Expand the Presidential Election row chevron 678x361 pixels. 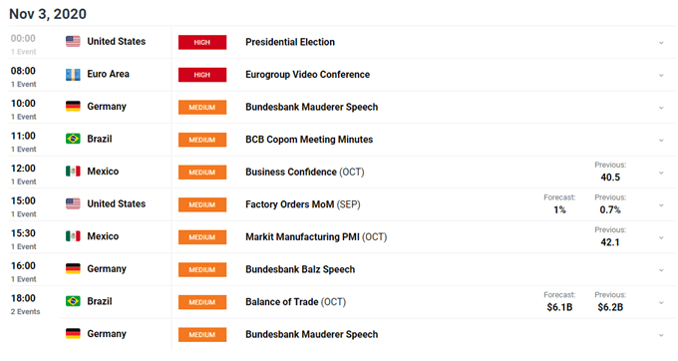(661, 43)
